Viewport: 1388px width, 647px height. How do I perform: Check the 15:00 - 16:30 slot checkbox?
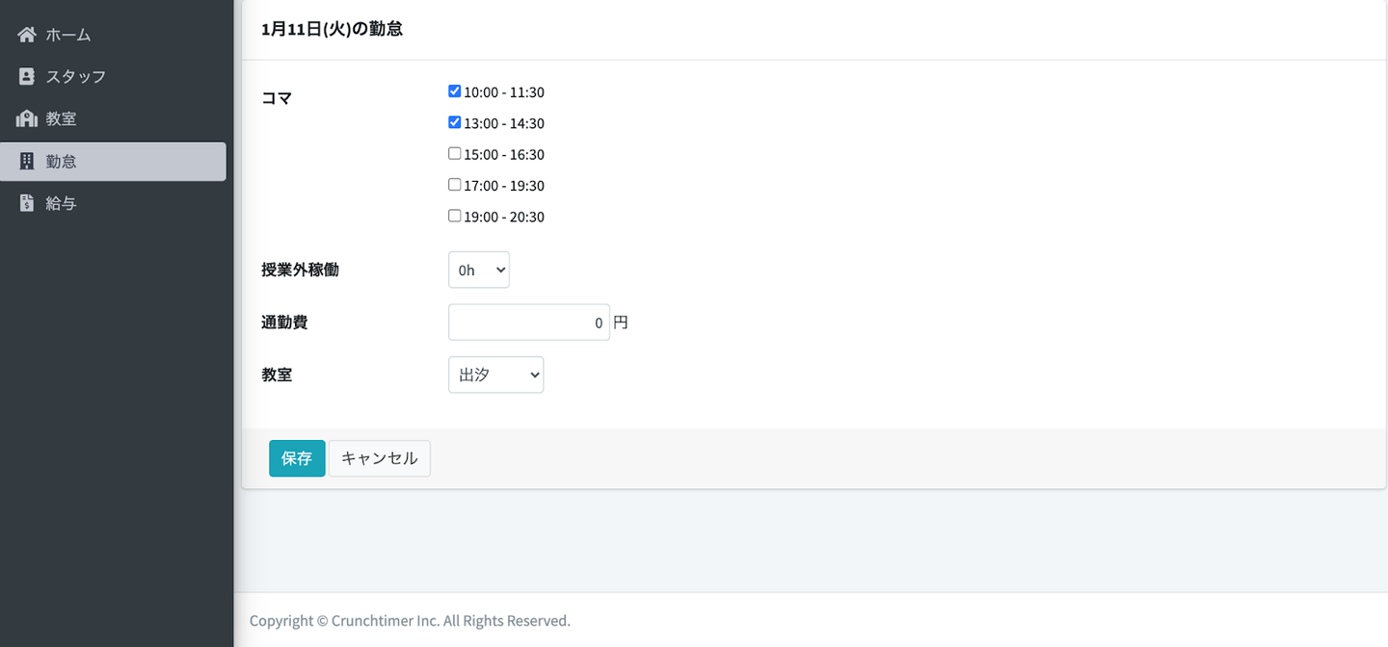[455, 153]
